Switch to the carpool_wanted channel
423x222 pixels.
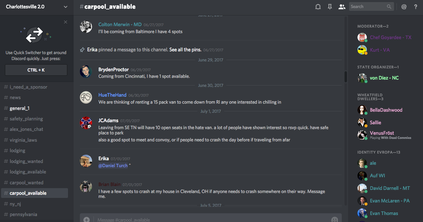click(27, 183)
